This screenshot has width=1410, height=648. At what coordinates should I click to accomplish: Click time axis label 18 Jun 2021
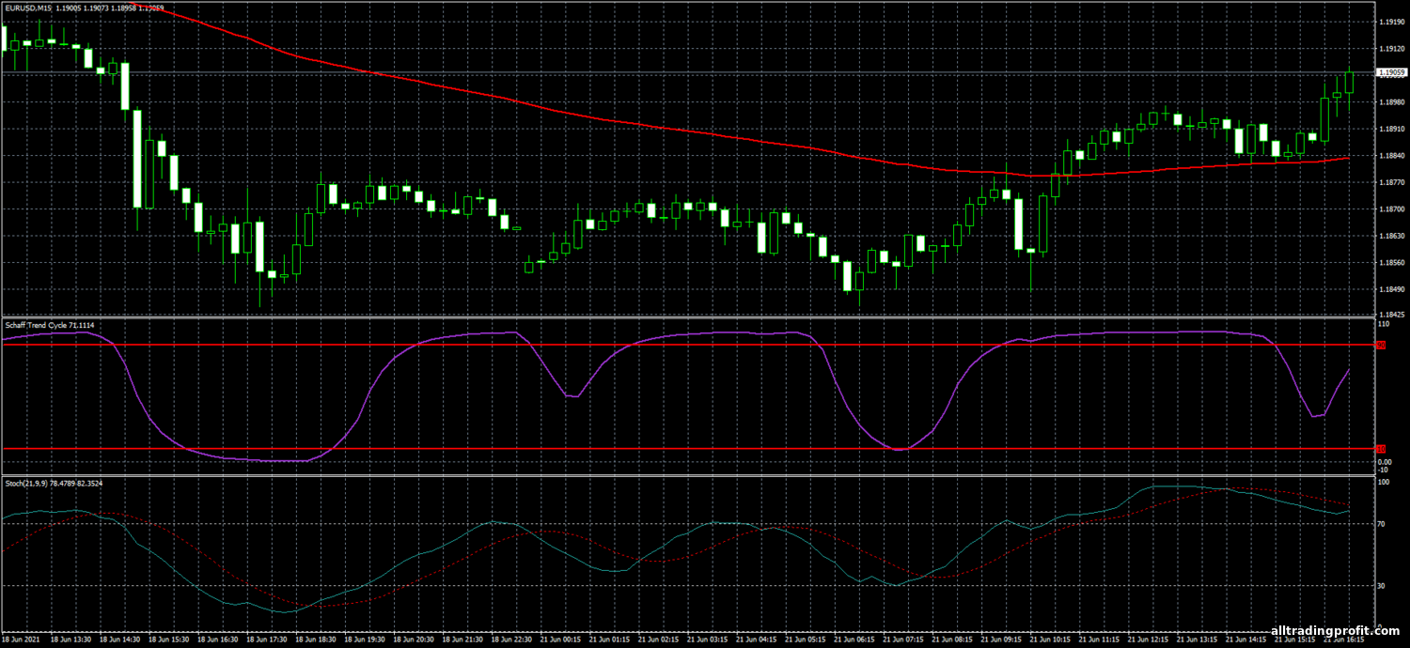(20, 639)
